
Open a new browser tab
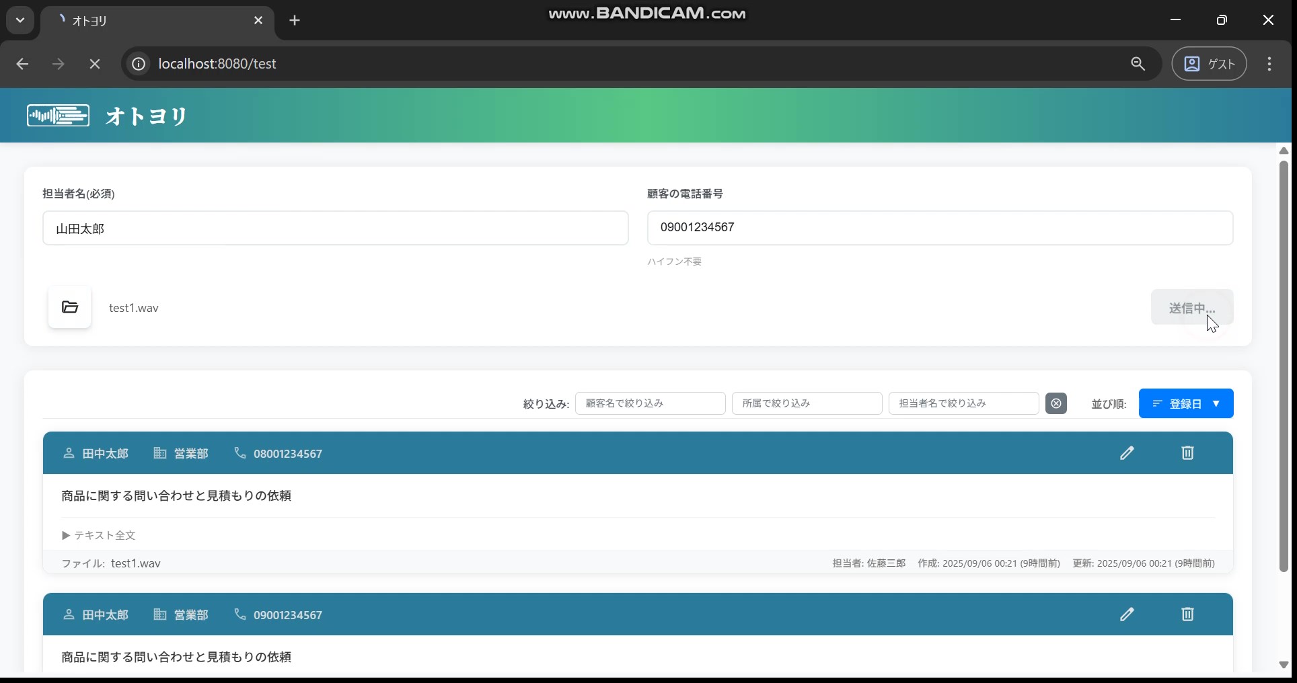coord(295,21)
